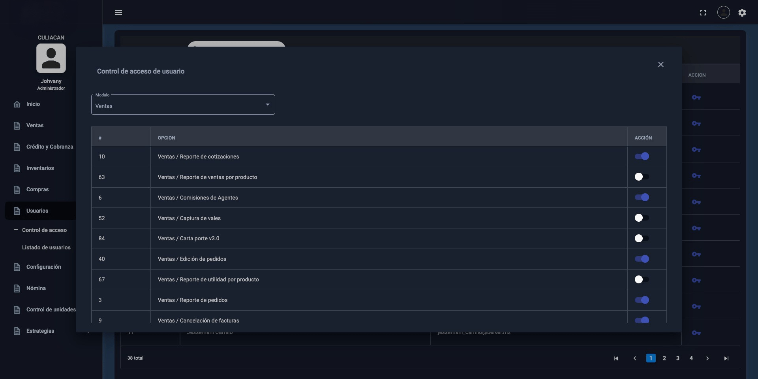Open Ventas sidebar menu
Viewport: 758px width, 379px height.
click(35, 126)
